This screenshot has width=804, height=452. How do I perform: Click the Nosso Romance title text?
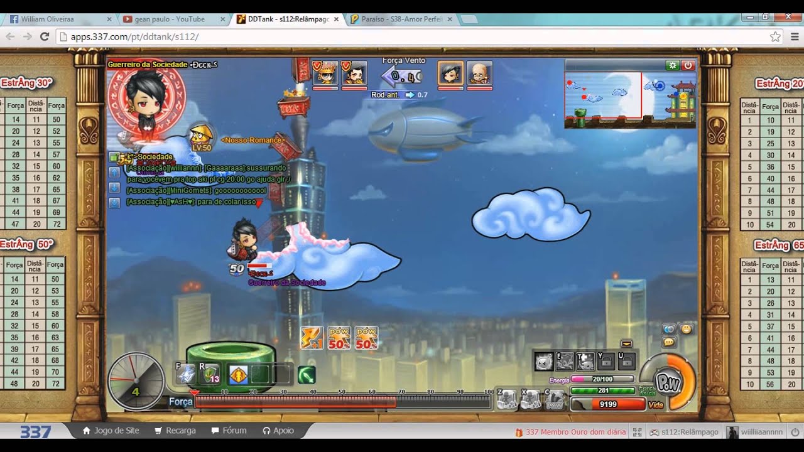(x=253, y=140)
